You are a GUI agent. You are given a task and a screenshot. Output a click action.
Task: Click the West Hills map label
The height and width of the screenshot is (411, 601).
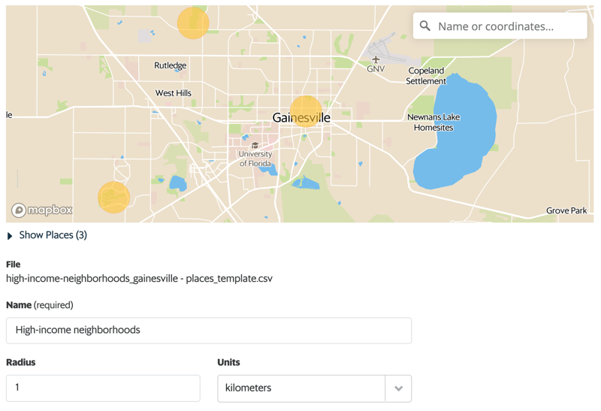[174, 93]
